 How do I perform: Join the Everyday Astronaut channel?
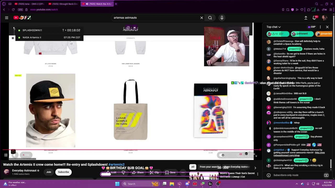(x=49, y=172)
